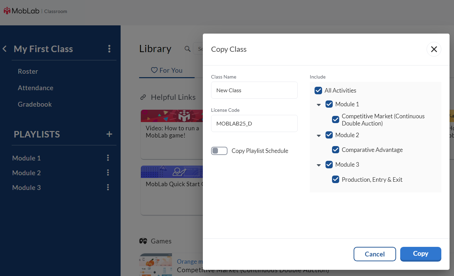Uncheck the Module 2 checkbox in Include
Image resolution: width=454 pixels, height=276 pixels.
(x=329, y=135)
